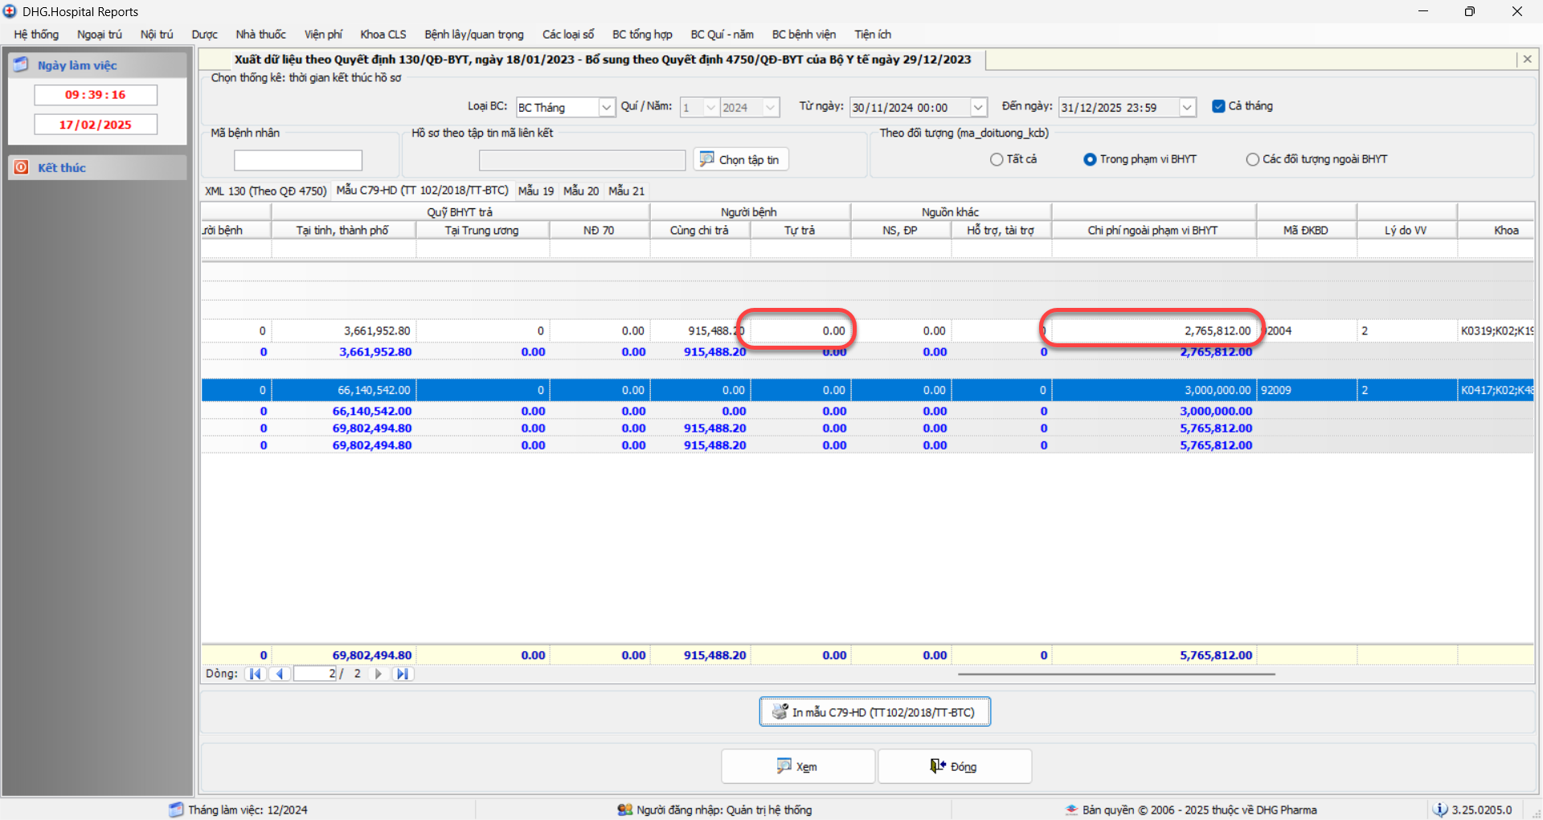Switch to XML 130 (Theo QĐ 4750) tab
The height and width of the screenshot is (820, 1543).
pyautogui.click(x=265, y=191)
